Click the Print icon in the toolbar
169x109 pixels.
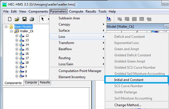(x=32, y=19)
